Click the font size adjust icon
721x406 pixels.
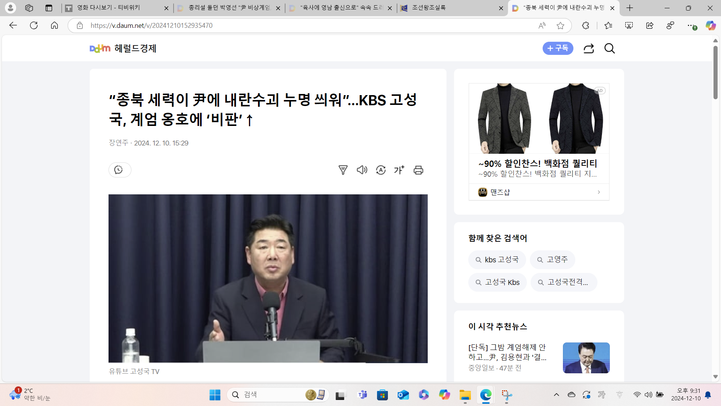399,170
